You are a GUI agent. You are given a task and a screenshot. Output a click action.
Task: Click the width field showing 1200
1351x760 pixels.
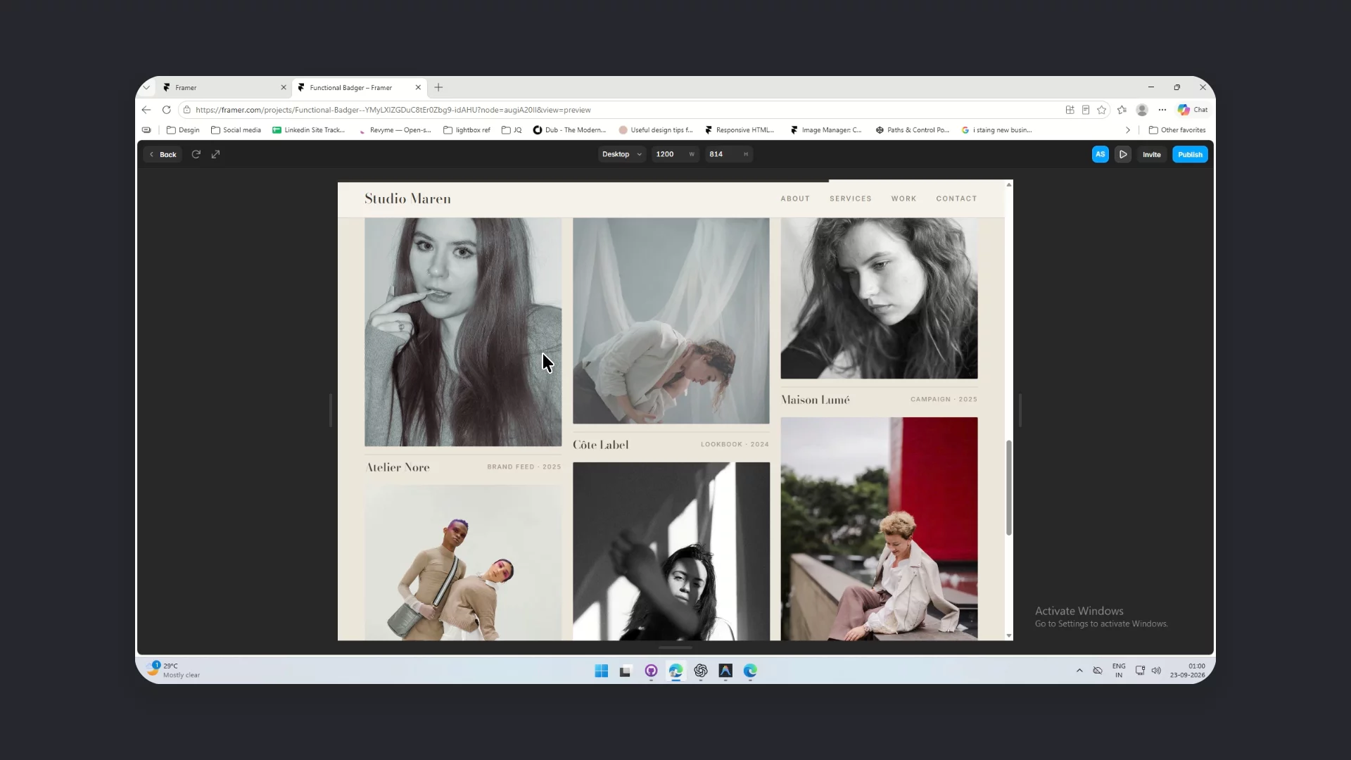click(674, 154)
